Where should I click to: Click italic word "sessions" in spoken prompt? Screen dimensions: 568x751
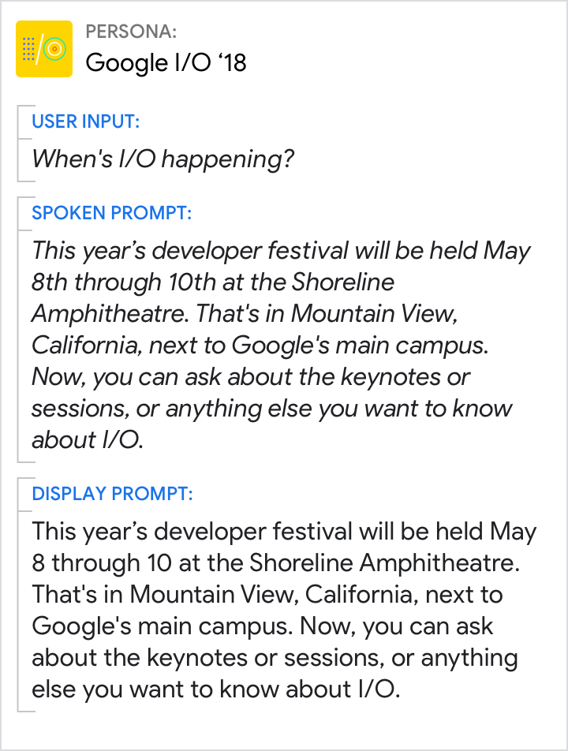pyautogui.click(x=78, y=409)
